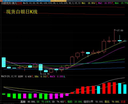Click the 现货白银日K线 yellow annotation text
128x104 pixels.
pyautogui.click(x=22, y=12)
